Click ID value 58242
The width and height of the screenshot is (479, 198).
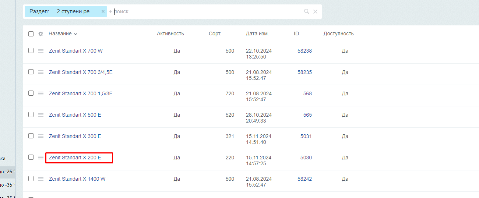(x=304, y=179)
